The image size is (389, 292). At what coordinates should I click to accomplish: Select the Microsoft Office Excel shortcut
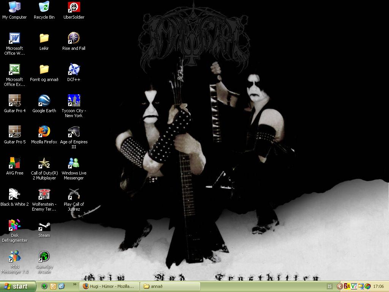pyautogui.click(x=14, y=75)
